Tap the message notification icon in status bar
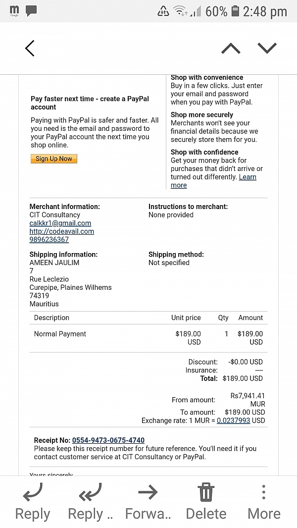Screen dimensions: 297x528 [31, 10]
